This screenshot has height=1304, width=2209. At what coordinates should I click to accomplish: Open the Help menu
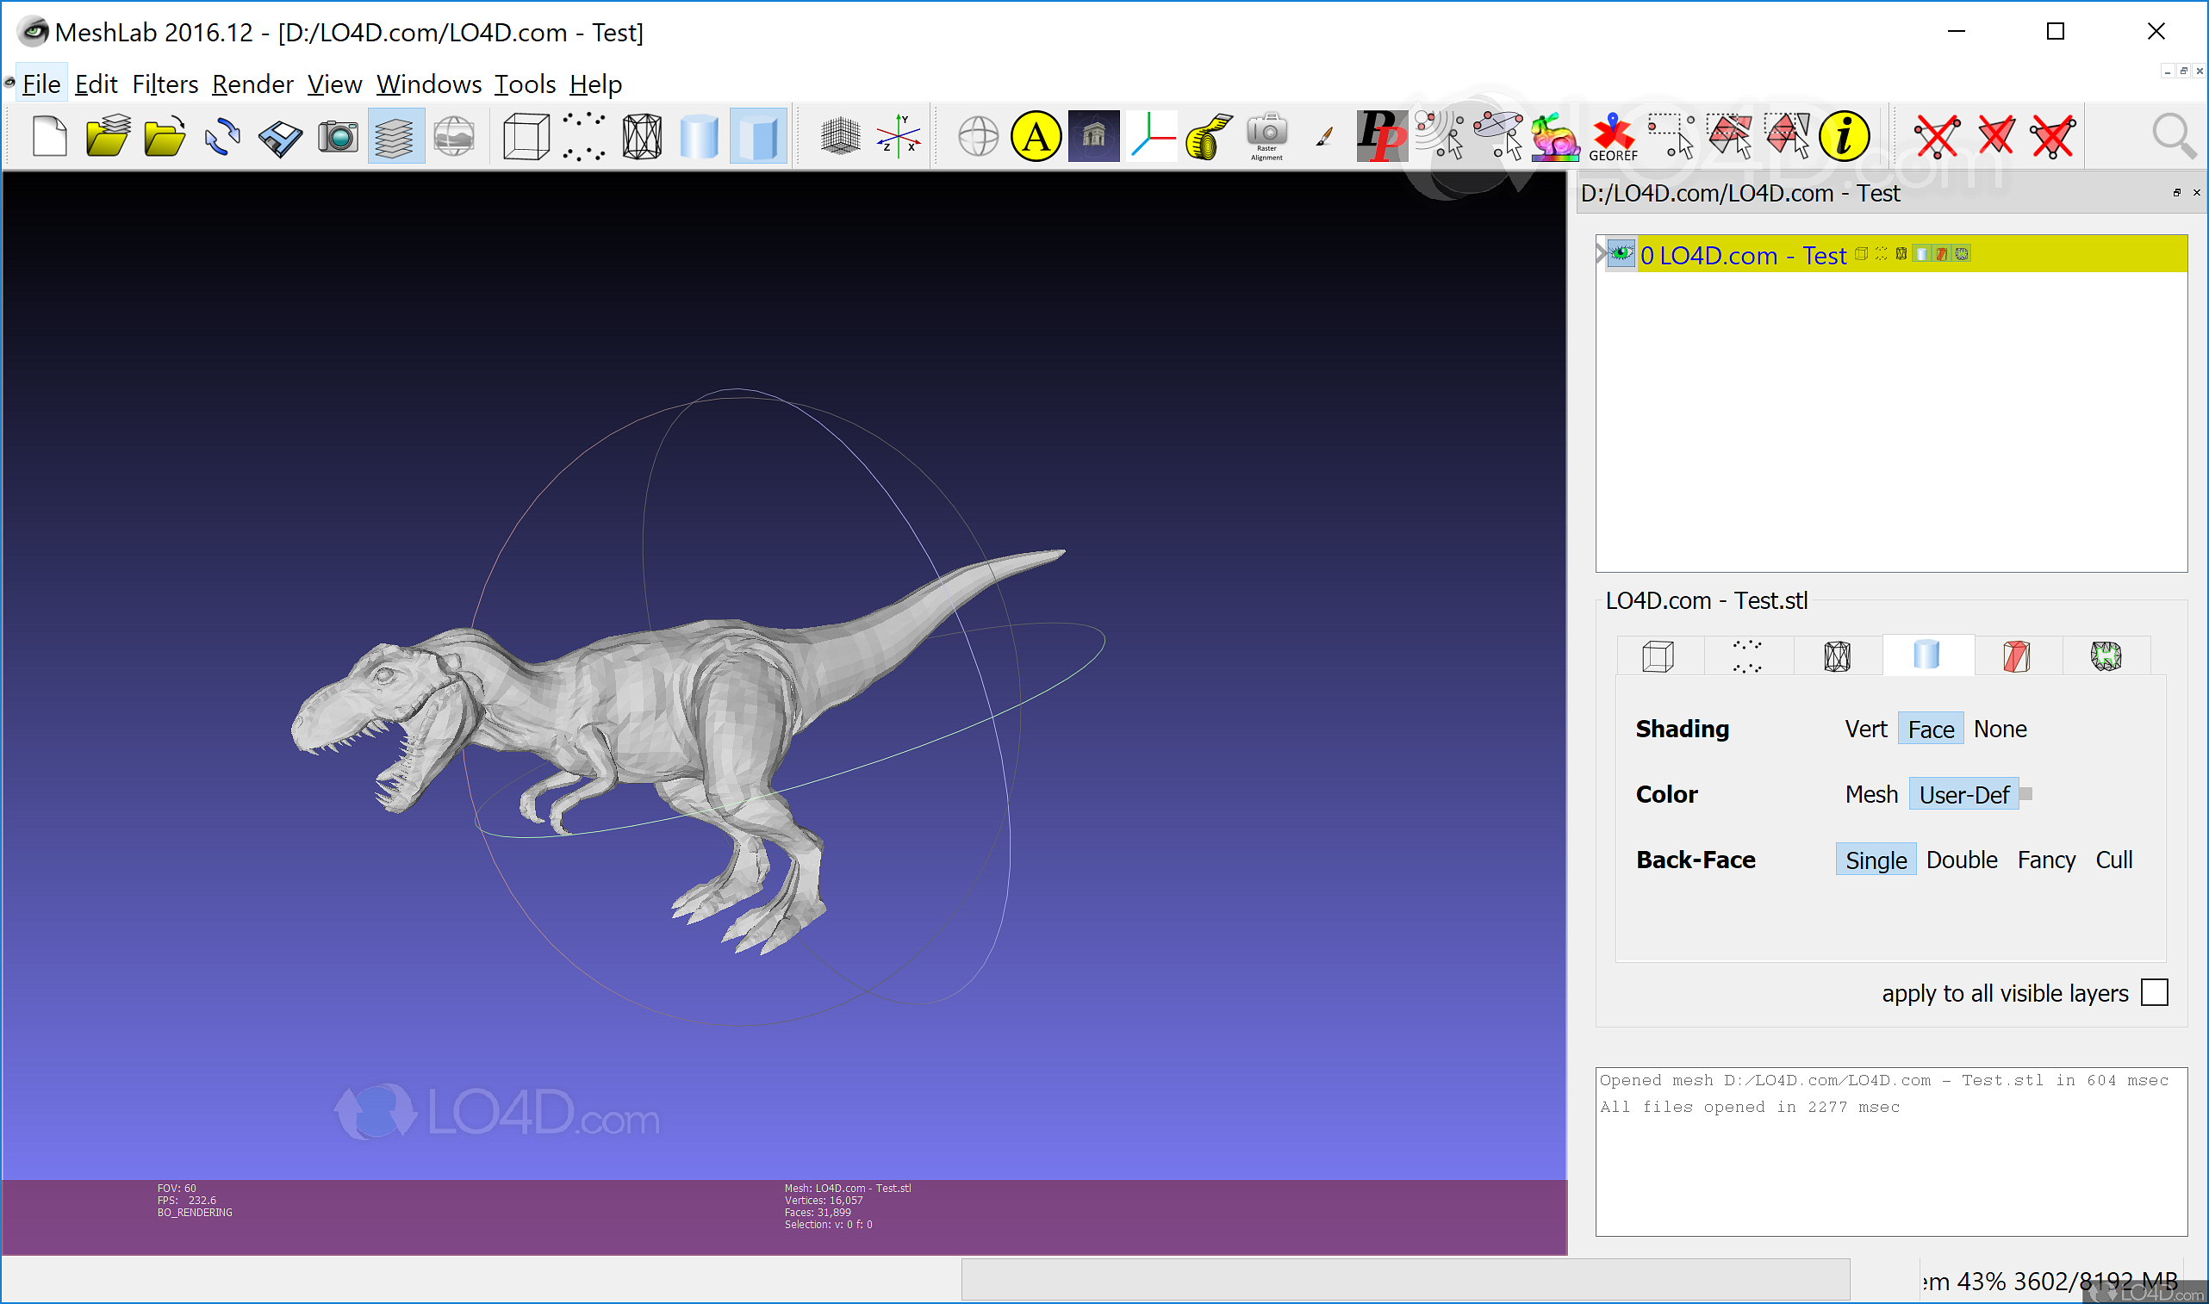coord(594,84)
